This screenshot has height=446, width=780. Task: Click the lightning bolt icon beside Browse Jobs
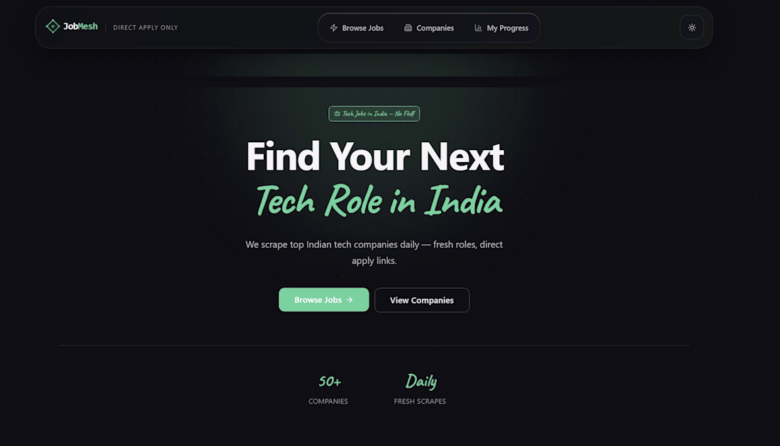pos(334,28)
